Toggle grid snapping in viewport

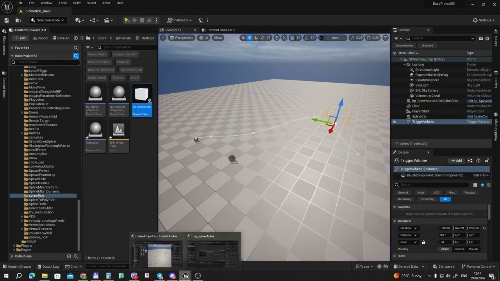(292, 38)
